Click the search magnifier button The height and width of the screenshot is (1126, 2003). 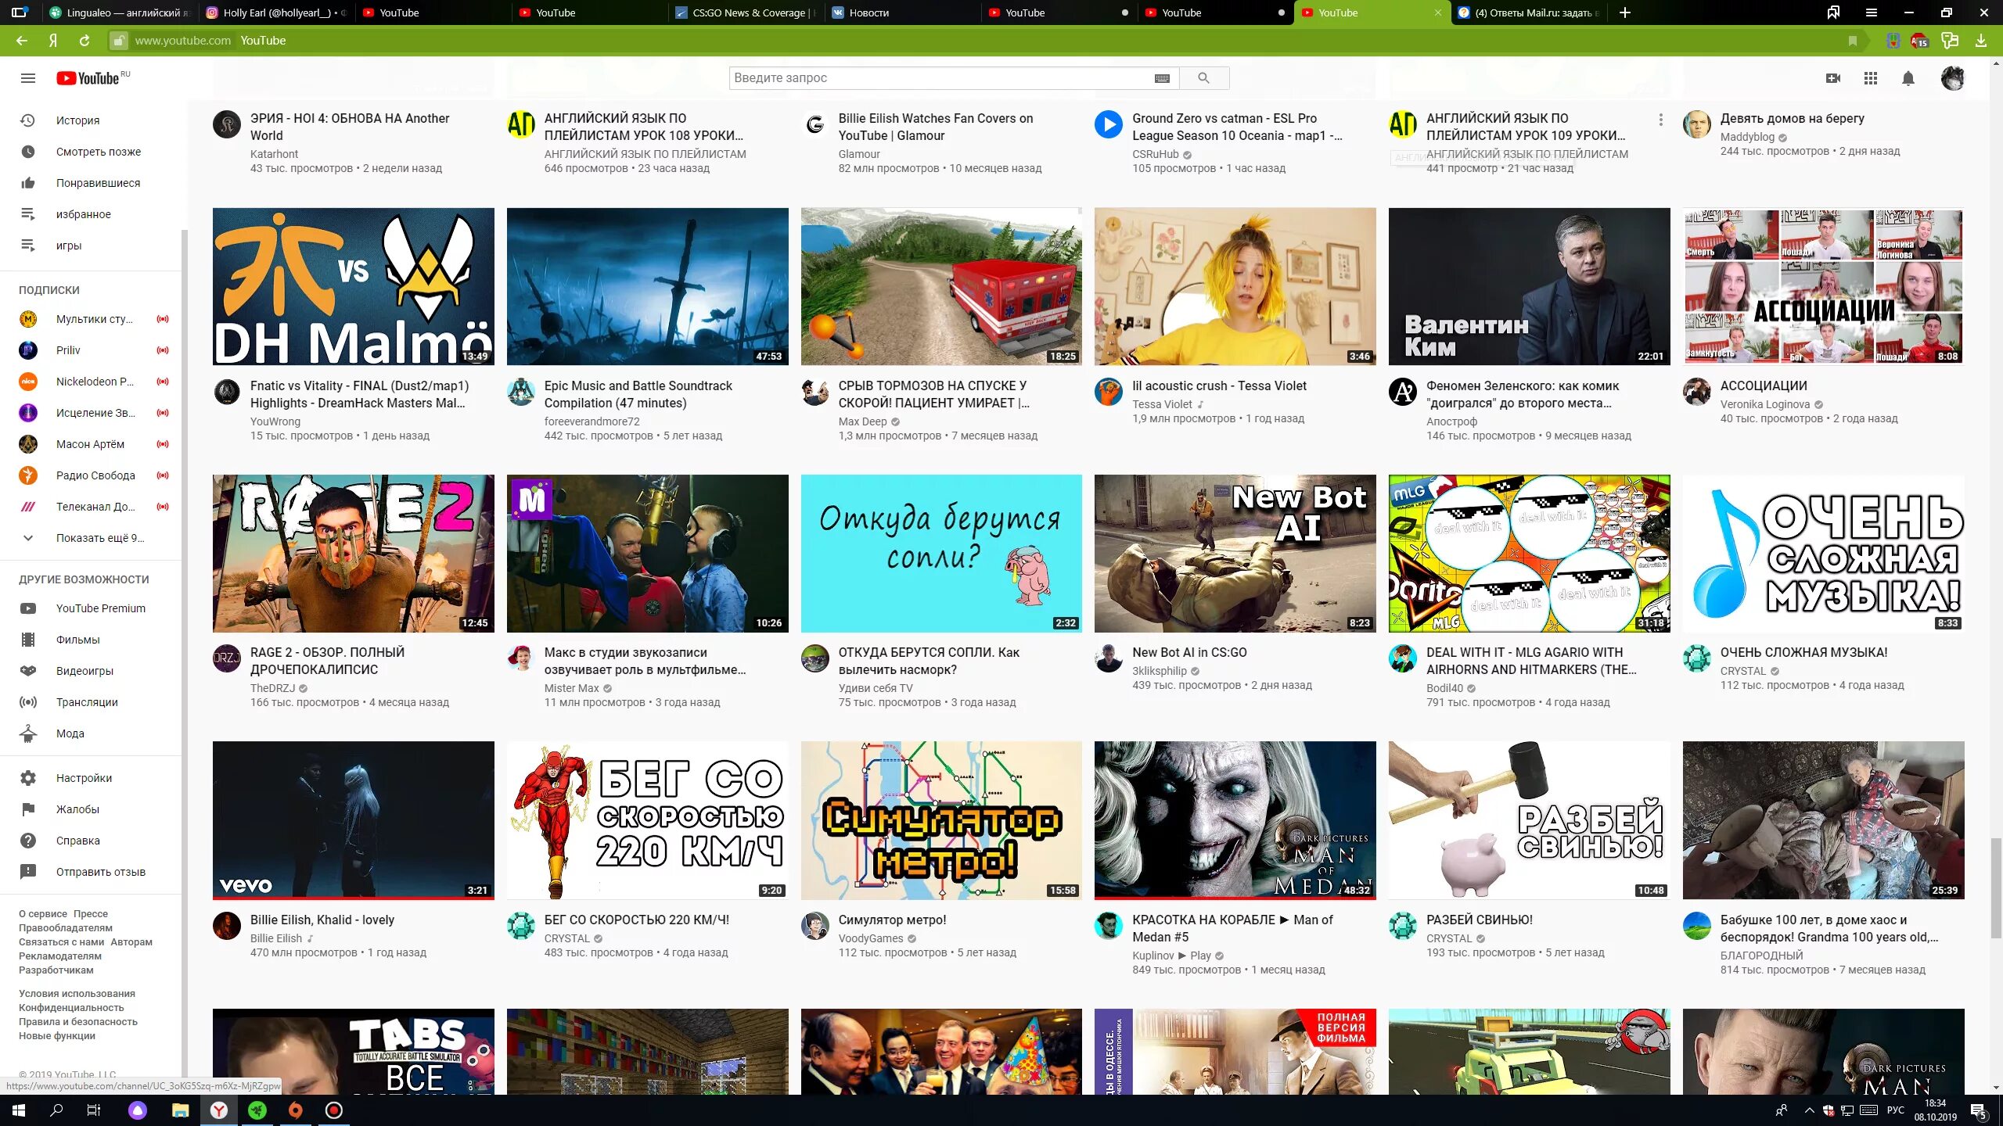(1203, 78)
